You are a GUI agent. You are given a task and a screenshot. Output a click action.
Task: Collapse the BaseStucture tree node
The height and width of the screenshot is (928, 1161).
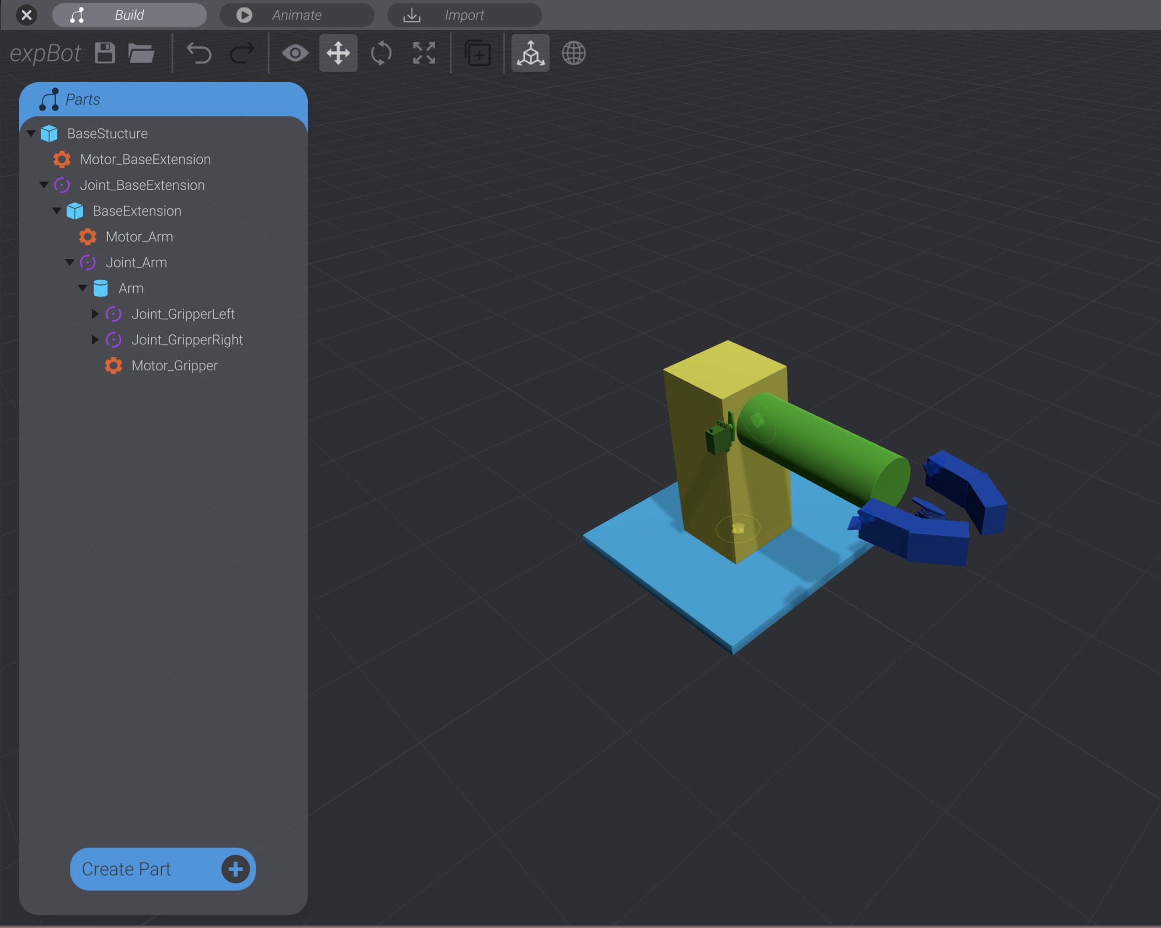[x=31, y=133]
